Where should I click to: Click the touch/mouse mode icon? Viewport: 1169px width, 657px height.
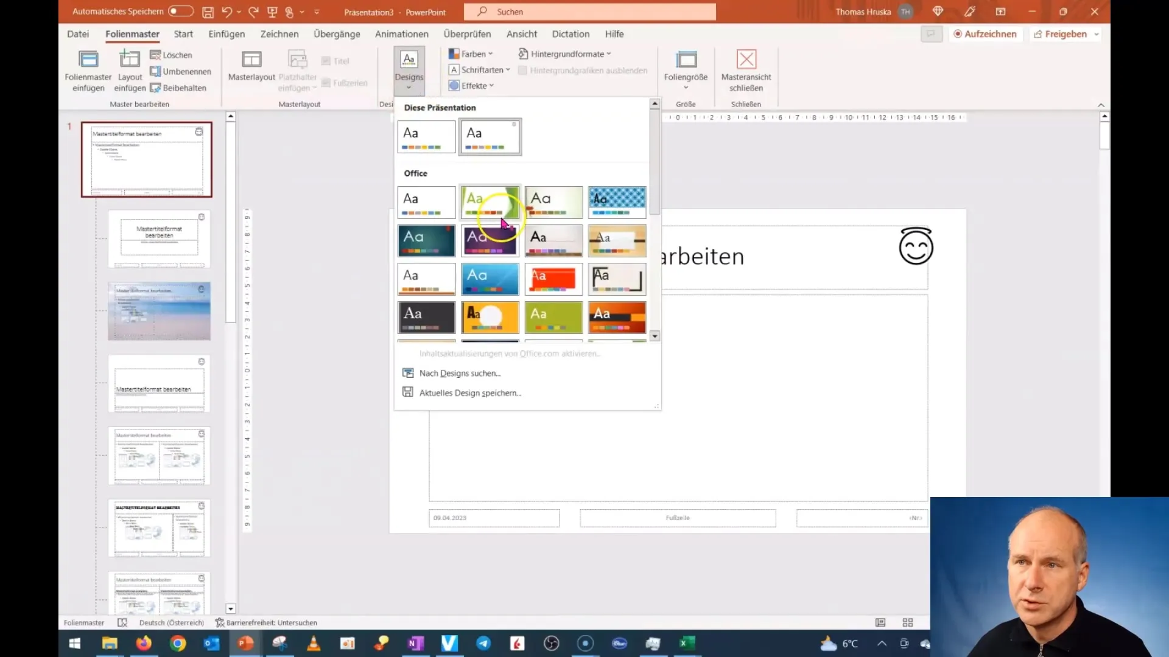[x=290, y=12]
